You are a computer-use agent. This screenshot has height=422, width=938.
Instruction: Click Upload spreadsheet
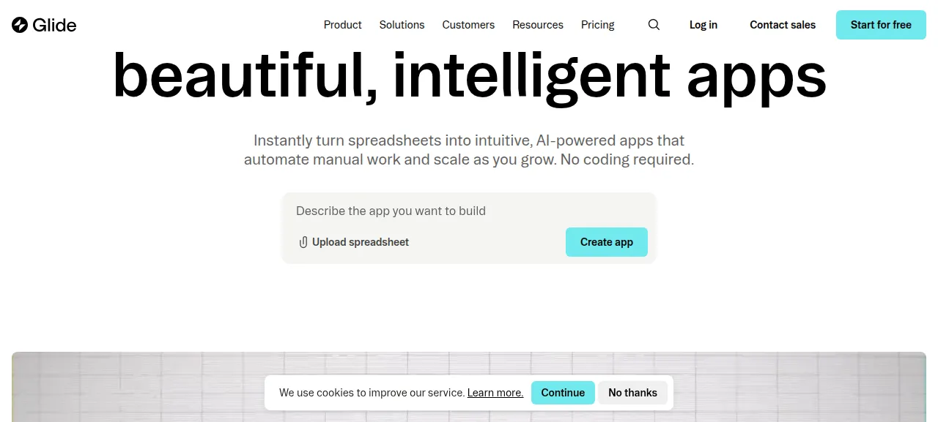(x=353, y=242)
